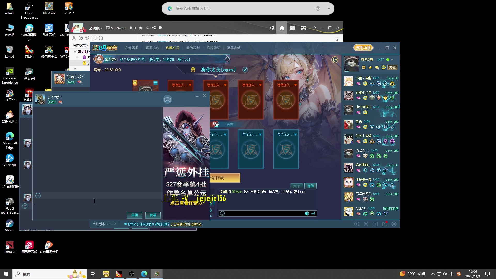The image size is (496, 279).
Task: Open the 赛季排名 menu item
Action: pyautogui.click(x=152, y=48)
